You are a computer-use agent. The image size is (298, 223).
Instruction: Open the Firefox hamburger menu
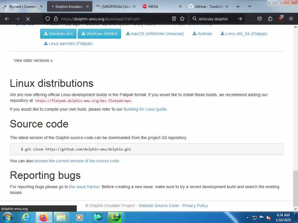click(x=291, y=19)
